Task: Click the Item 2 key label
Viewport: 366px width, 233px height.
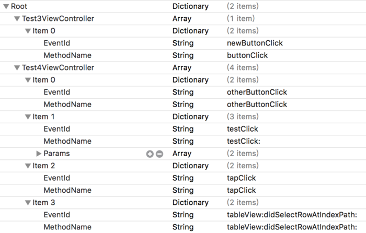Action: [x=43, y=166]
